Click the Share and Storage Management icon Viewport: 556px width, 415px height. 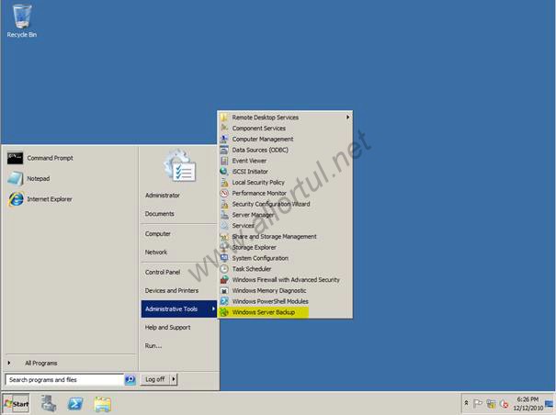pyautogui.click(x=224, y=236)
